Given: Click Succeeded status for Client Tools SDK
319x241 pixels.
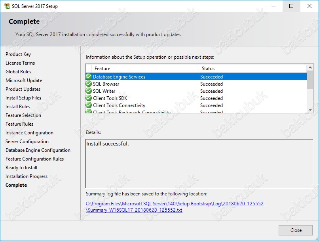Looking at the screenshot, I should (211, 98).
